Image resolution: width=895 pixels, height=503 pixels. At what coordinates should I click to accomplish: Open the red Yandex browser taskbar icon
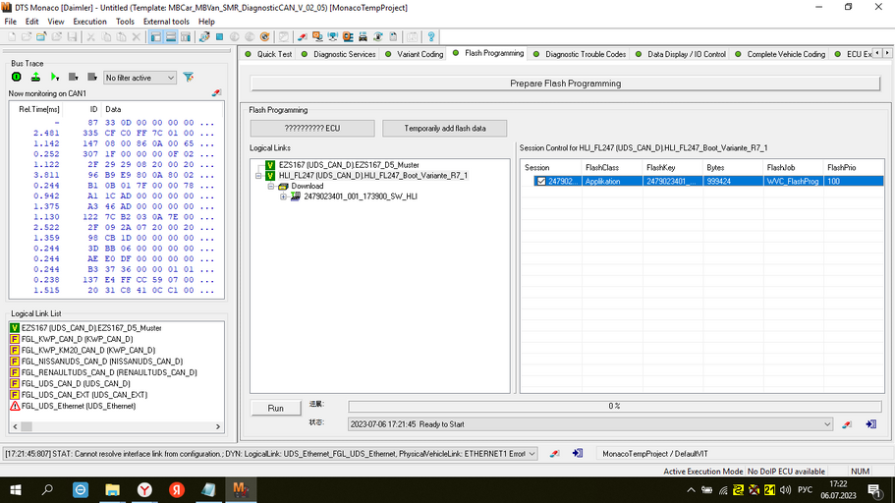[177, 490]
